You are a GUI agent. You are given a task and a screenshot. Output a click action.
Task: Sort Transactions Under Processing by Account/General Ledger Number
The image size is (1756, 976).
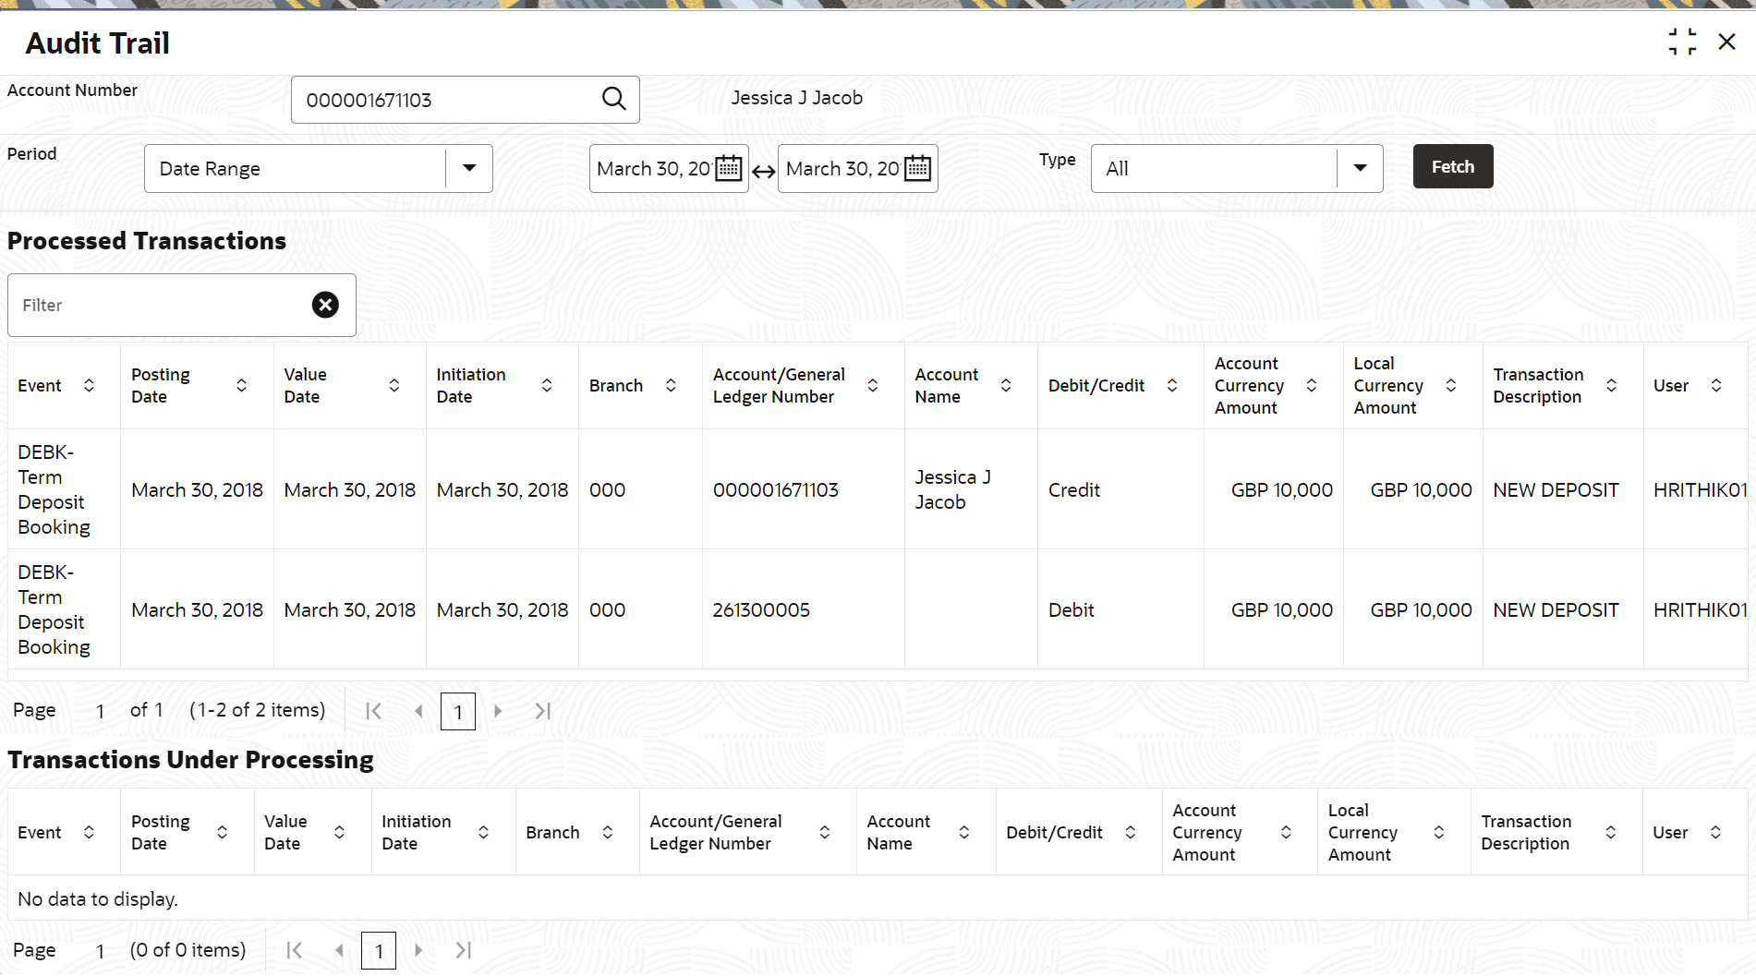[824, 832]
